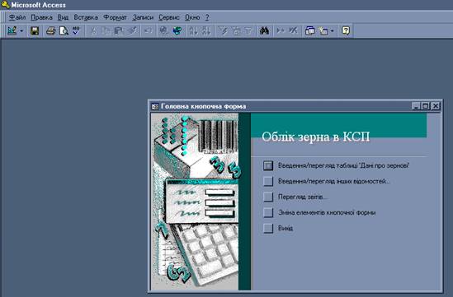The image size is (453, 297).
Task: Click the Help question mark icon
Action: tap(346, 30)
